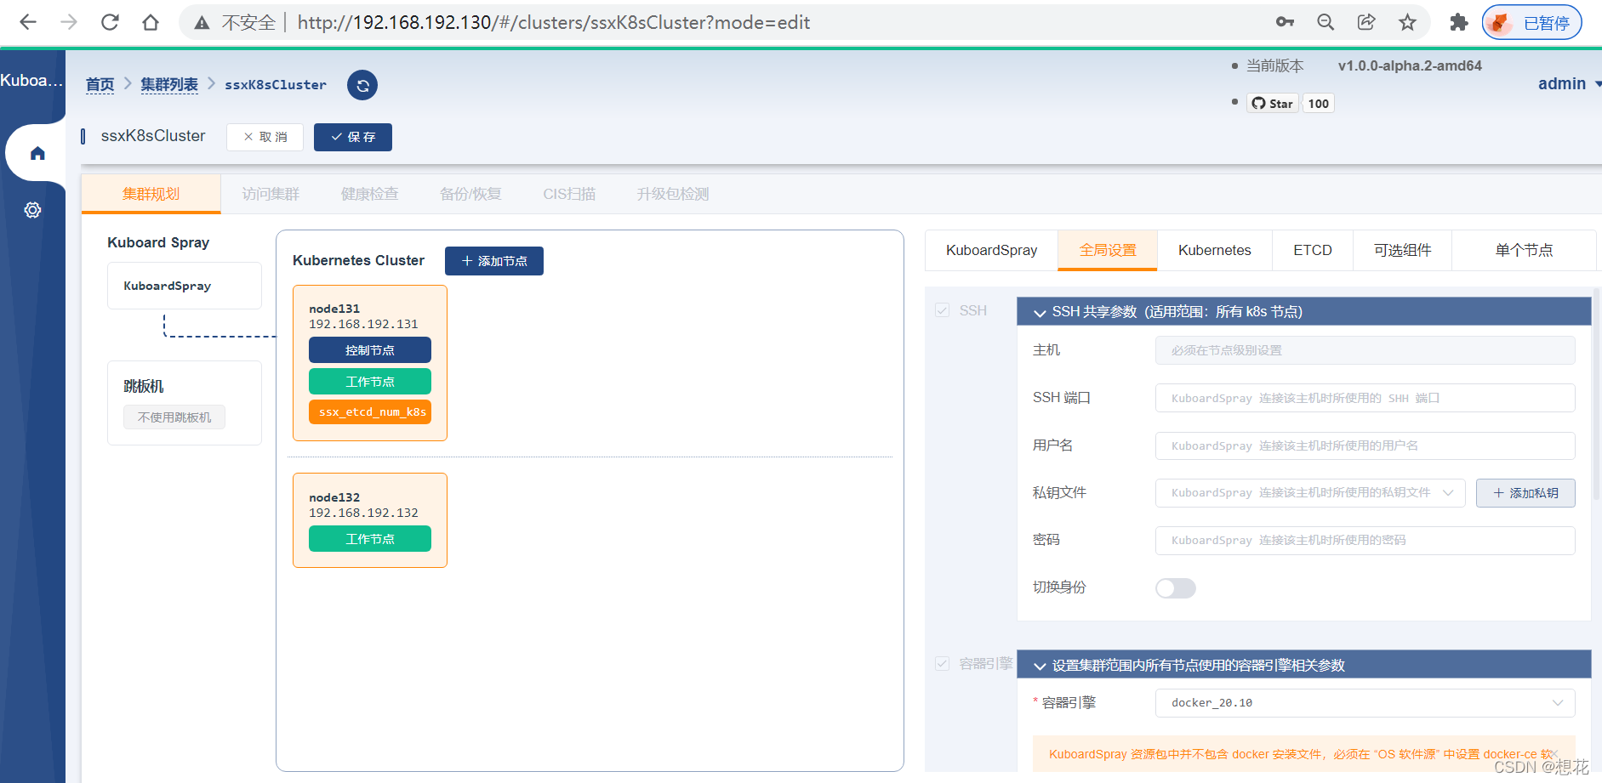Screen dimensions: 1602x783
Task: Click the 密码 input field
Action: tap(1365, 540)
